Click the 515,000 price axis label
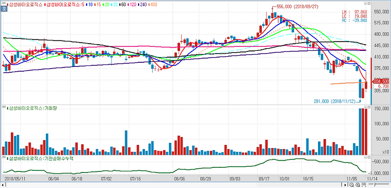 click(x=382, y=23)
